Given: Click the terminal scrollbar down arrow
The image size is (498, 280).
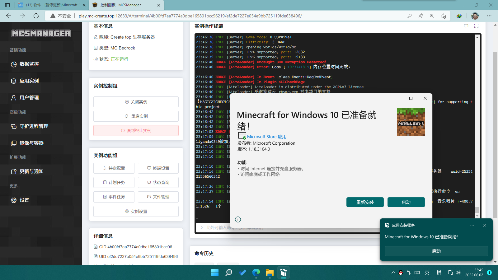Looking at the screenshot, I should pyautogui.click(x=477, y=216).
